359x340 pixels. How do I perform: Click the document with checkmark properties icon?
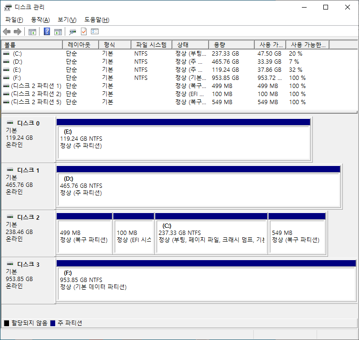84,31
